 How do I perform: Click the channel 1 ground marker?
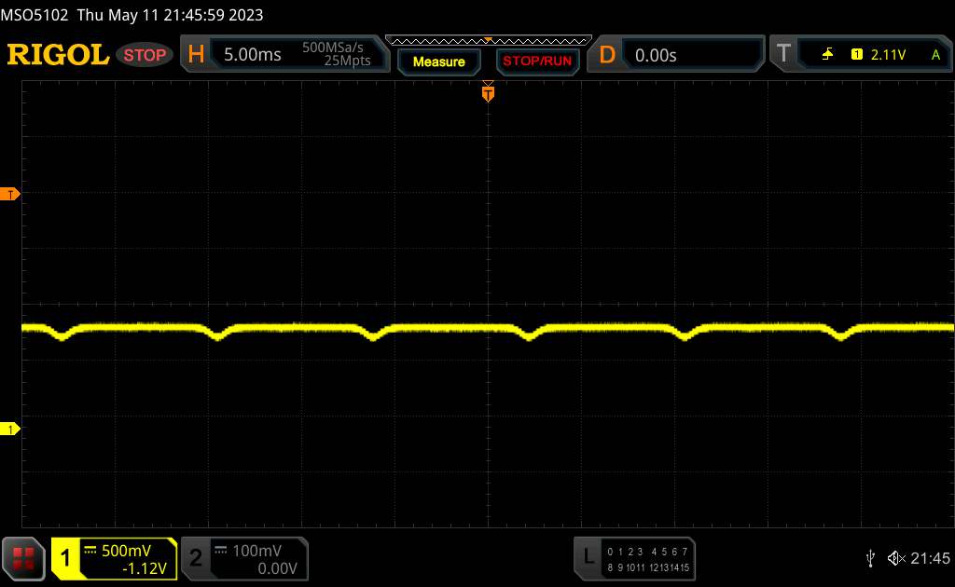click(11, 429)
